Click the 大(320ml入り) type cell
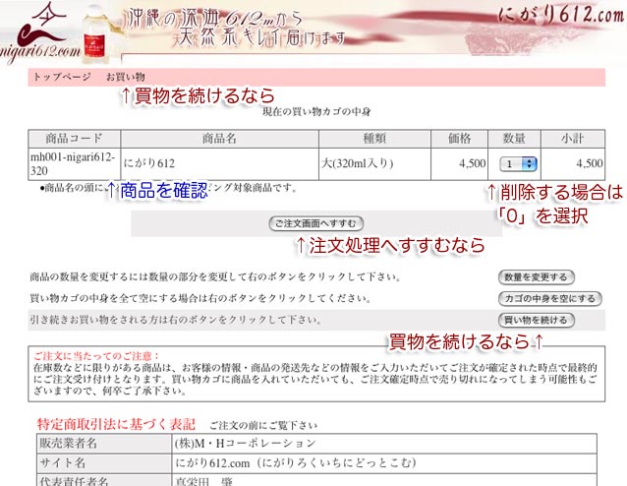 point(359,163)
